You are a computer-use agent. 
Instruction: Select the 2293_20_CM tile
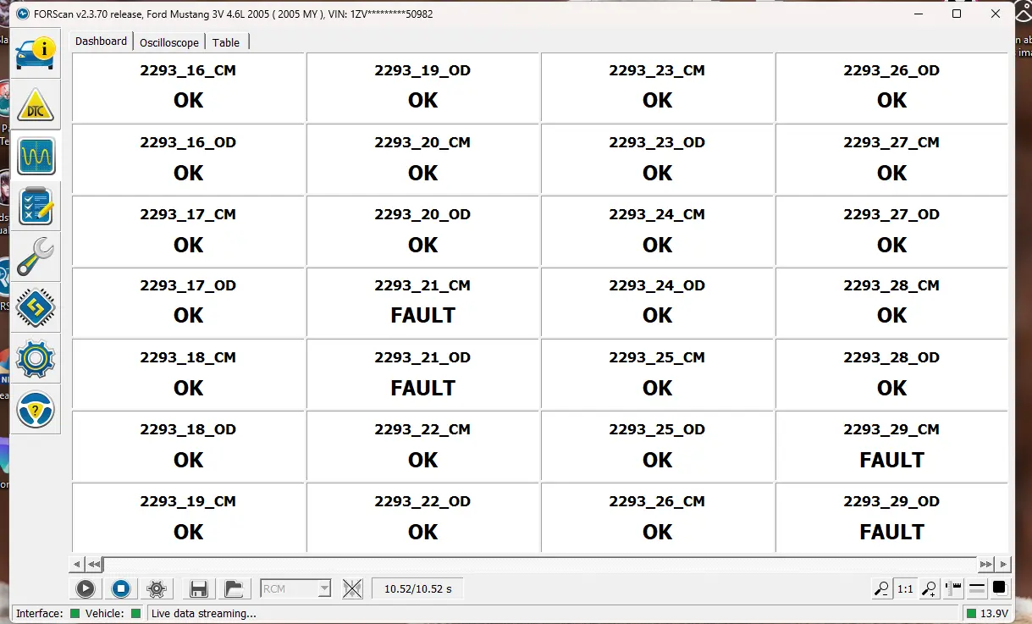coord(422,158)
